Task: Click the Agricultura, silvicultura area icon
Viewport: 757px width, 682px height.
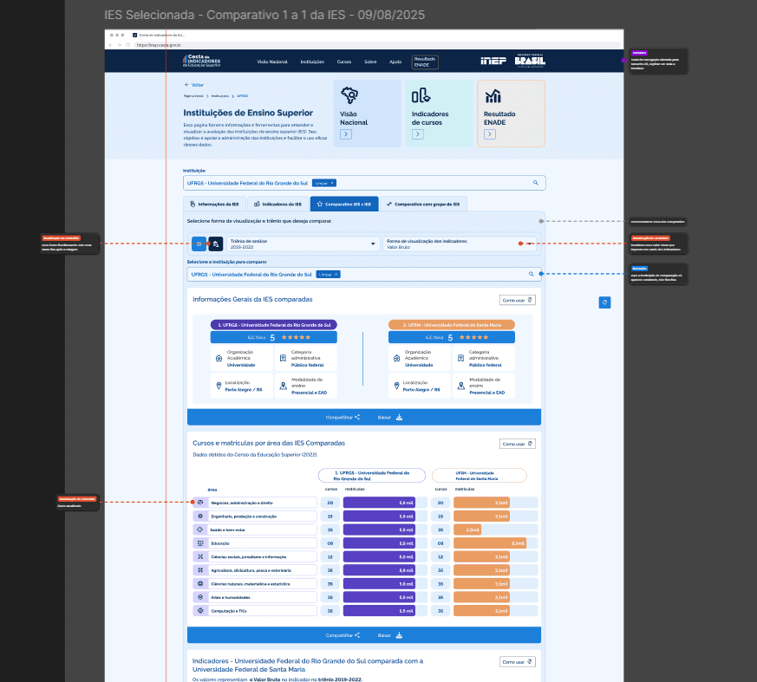Action: coord(200,570)
